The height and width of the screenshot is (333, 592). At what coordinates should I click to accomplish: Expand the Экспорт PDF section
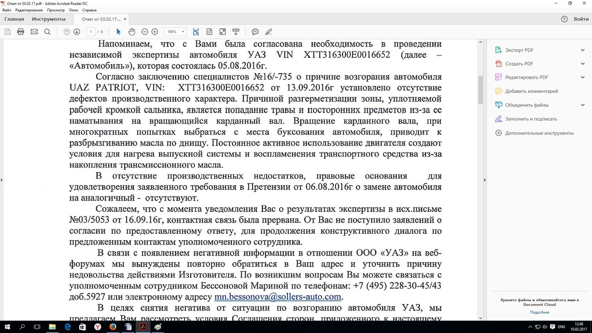(x=582, y=50)
